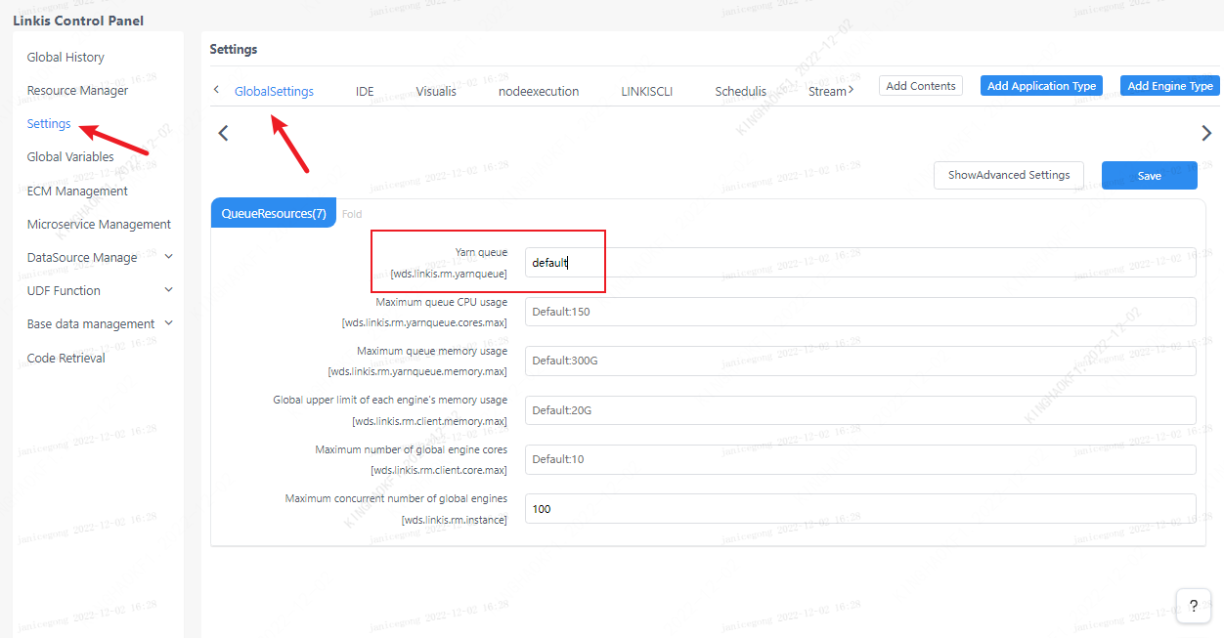The height and width of the screenshot is (638, 1224).
Task: Click the left chevron beside GlobalSettings tab
Action: (216, 90)
